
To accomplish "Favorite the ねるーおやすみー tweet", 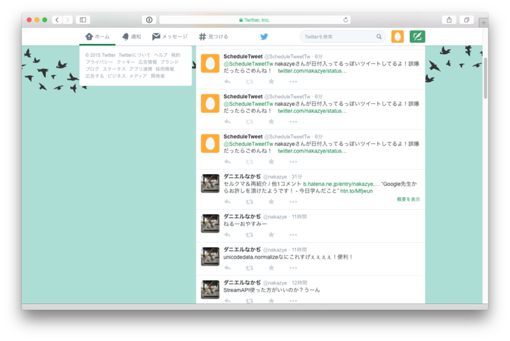I will coord(272,235).
